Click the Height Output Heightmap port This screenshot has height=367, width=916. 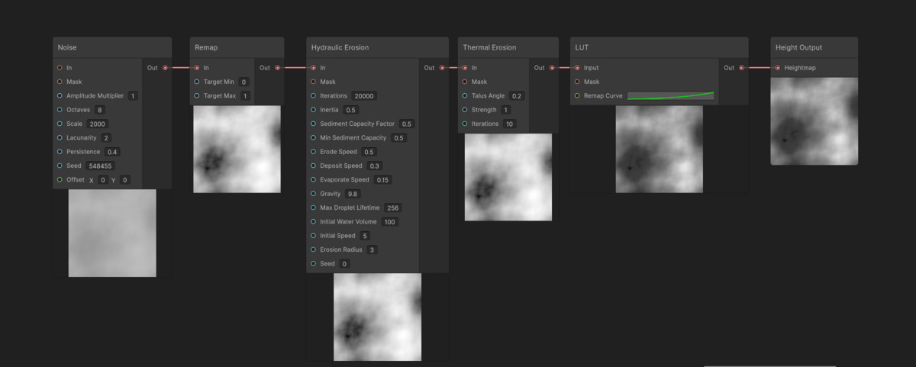click(777, 68)
